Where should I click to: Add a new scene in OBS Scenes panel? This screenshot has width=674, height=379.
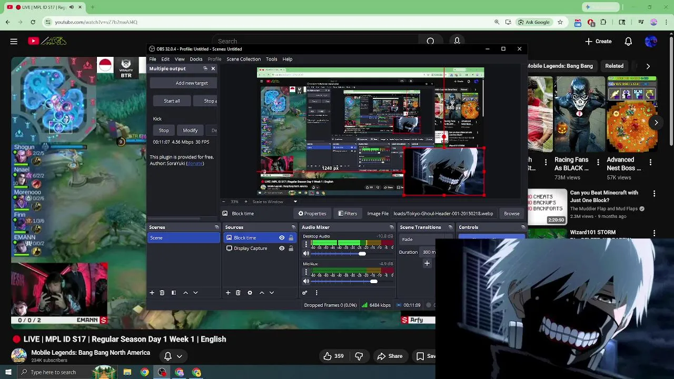coord(152,293)
